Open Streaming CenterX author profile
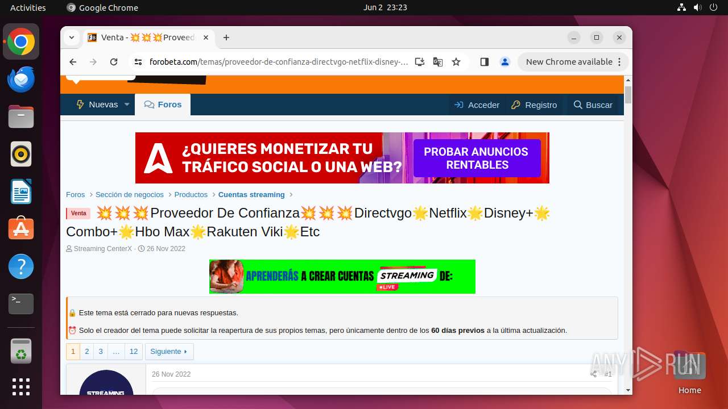This screenshot has width=728, height=409. pos(103,249)
